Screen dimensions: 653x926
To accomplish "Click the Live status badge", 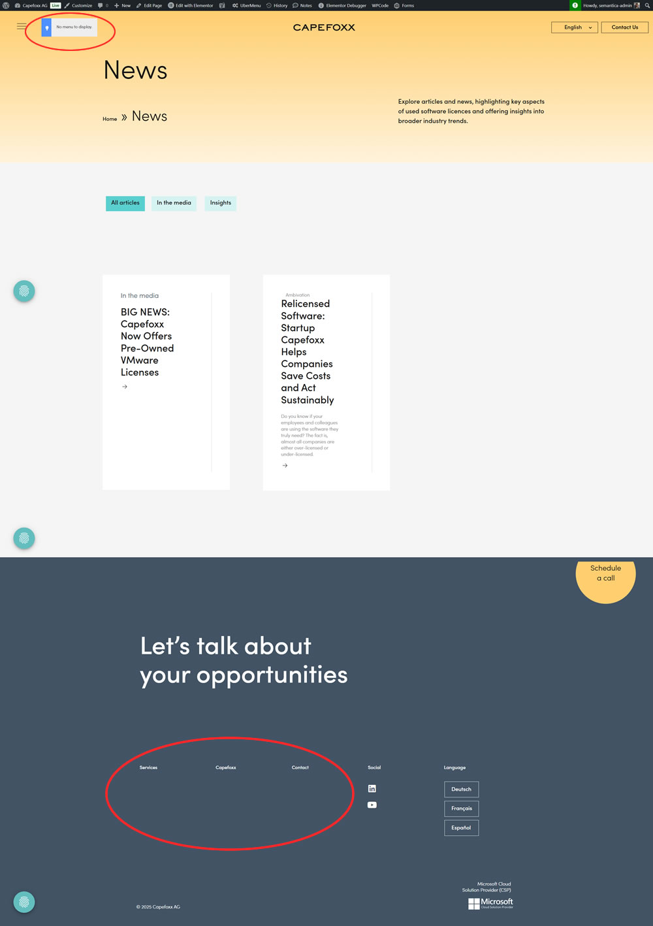I will click(56, 5).
